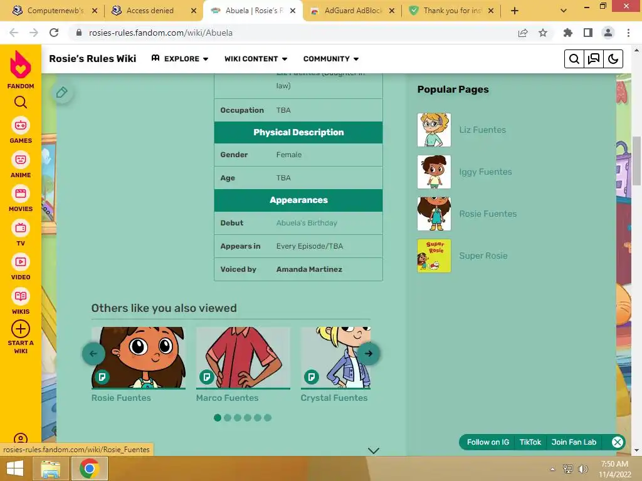
Task: Open Chrome tab search chevron
Action: click(564, 11)
